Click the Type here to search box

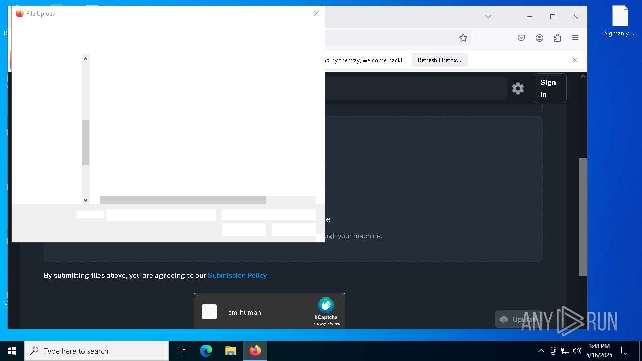[x=96, y=351]
